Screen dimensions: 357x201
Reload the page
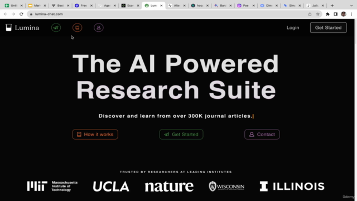[21, 14]
